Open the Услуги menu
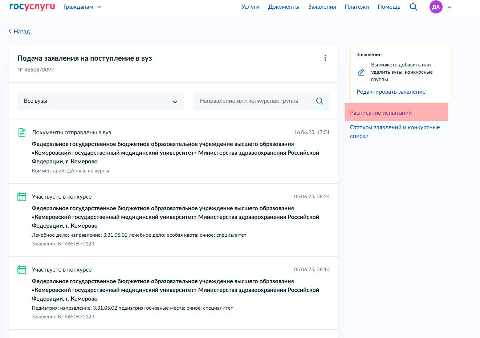 (x=250, y=7)
